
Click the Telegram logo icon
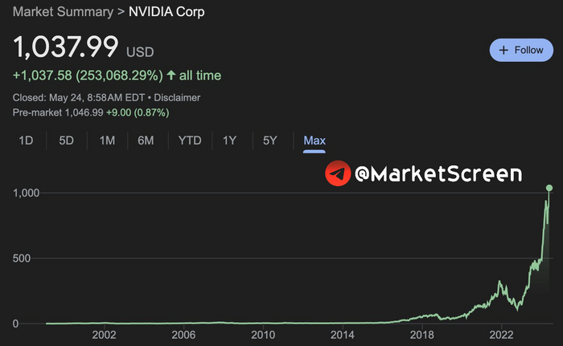pos(338,173)
